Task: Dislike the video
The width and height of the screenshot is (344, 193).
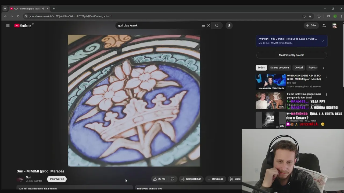Action: tap(173, 179)
